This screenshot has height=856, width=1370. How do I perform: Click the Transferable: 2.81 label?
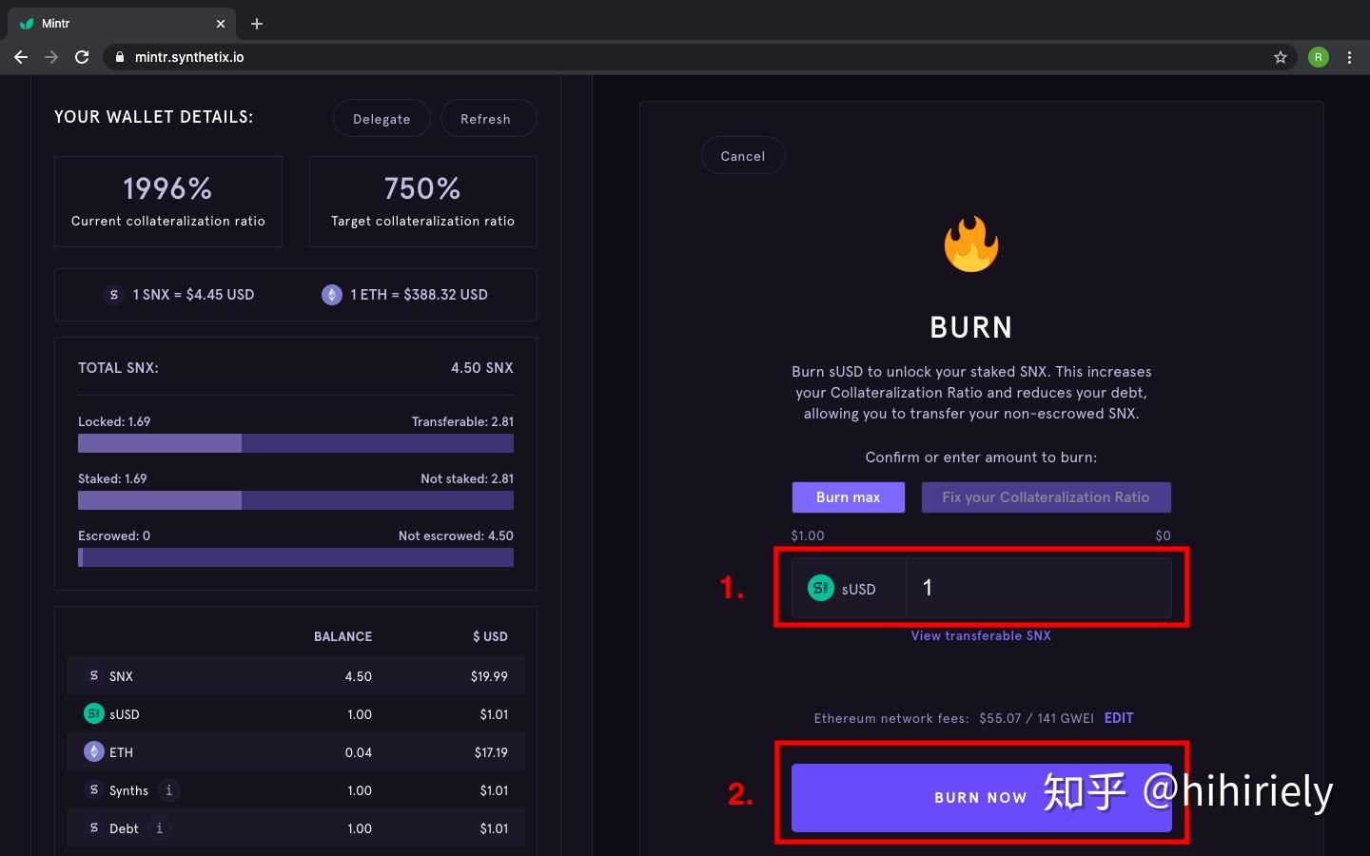click(462, 421)
